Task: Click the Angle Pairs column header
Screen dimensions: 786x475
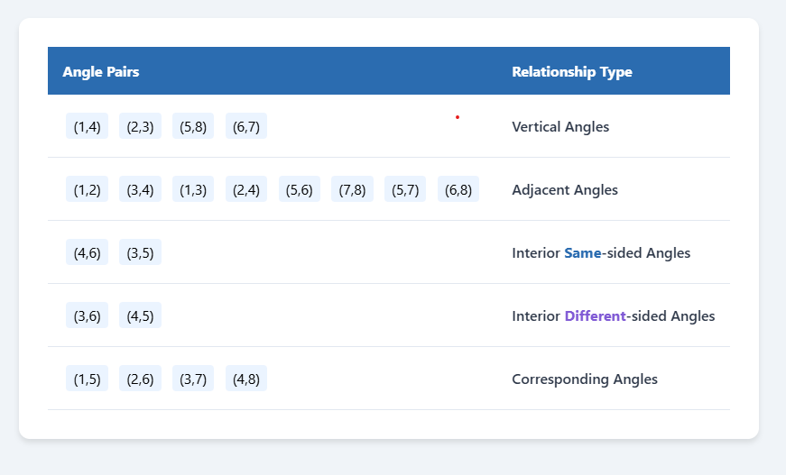Action: click(101, 72)
